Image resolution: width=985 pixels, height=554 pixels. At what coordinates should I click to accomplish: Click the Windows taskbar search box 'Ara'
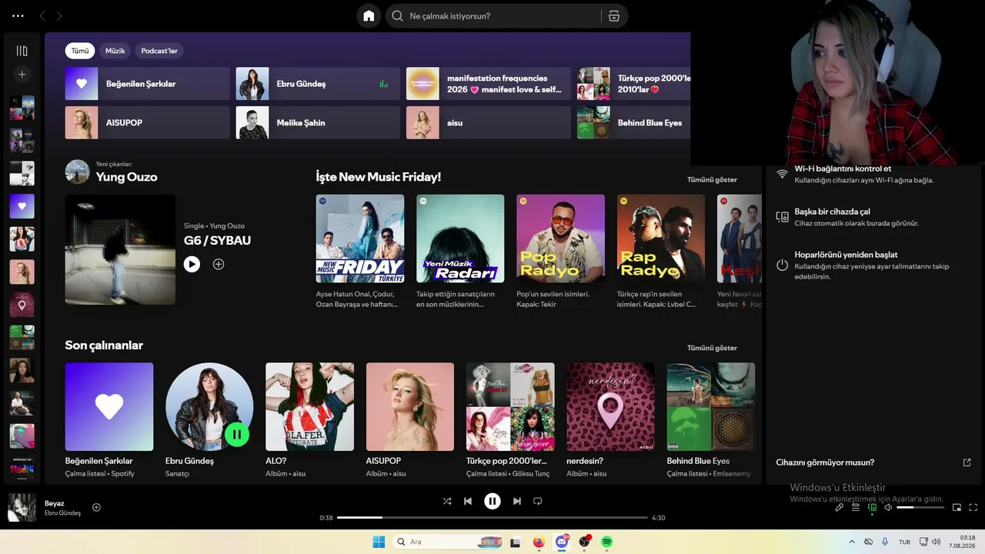click(449, 542)
